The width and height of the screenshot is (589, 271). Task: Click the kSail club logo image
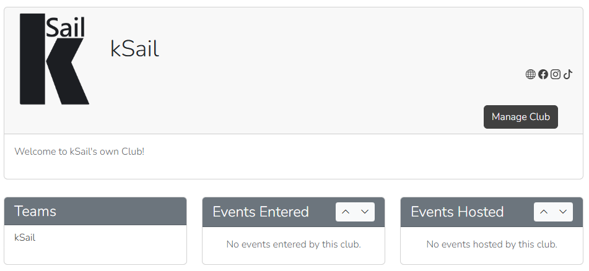tap(54, 59)
